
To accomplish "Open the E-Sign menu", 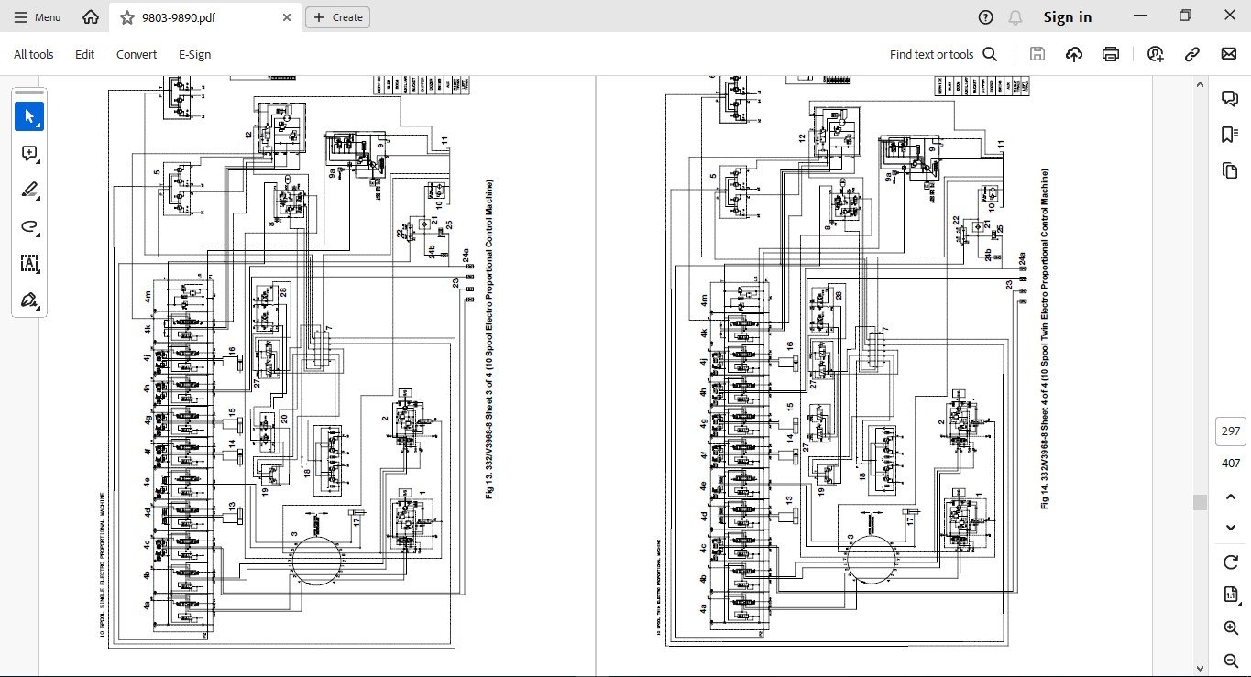I will [194, 54].
